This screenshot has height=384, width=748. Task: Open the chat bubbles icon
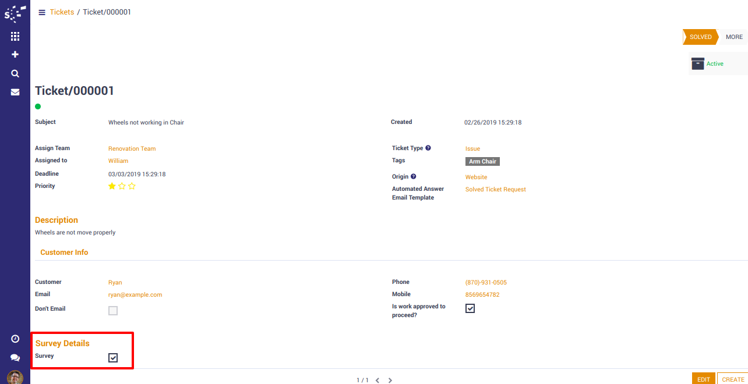[15, 358]
